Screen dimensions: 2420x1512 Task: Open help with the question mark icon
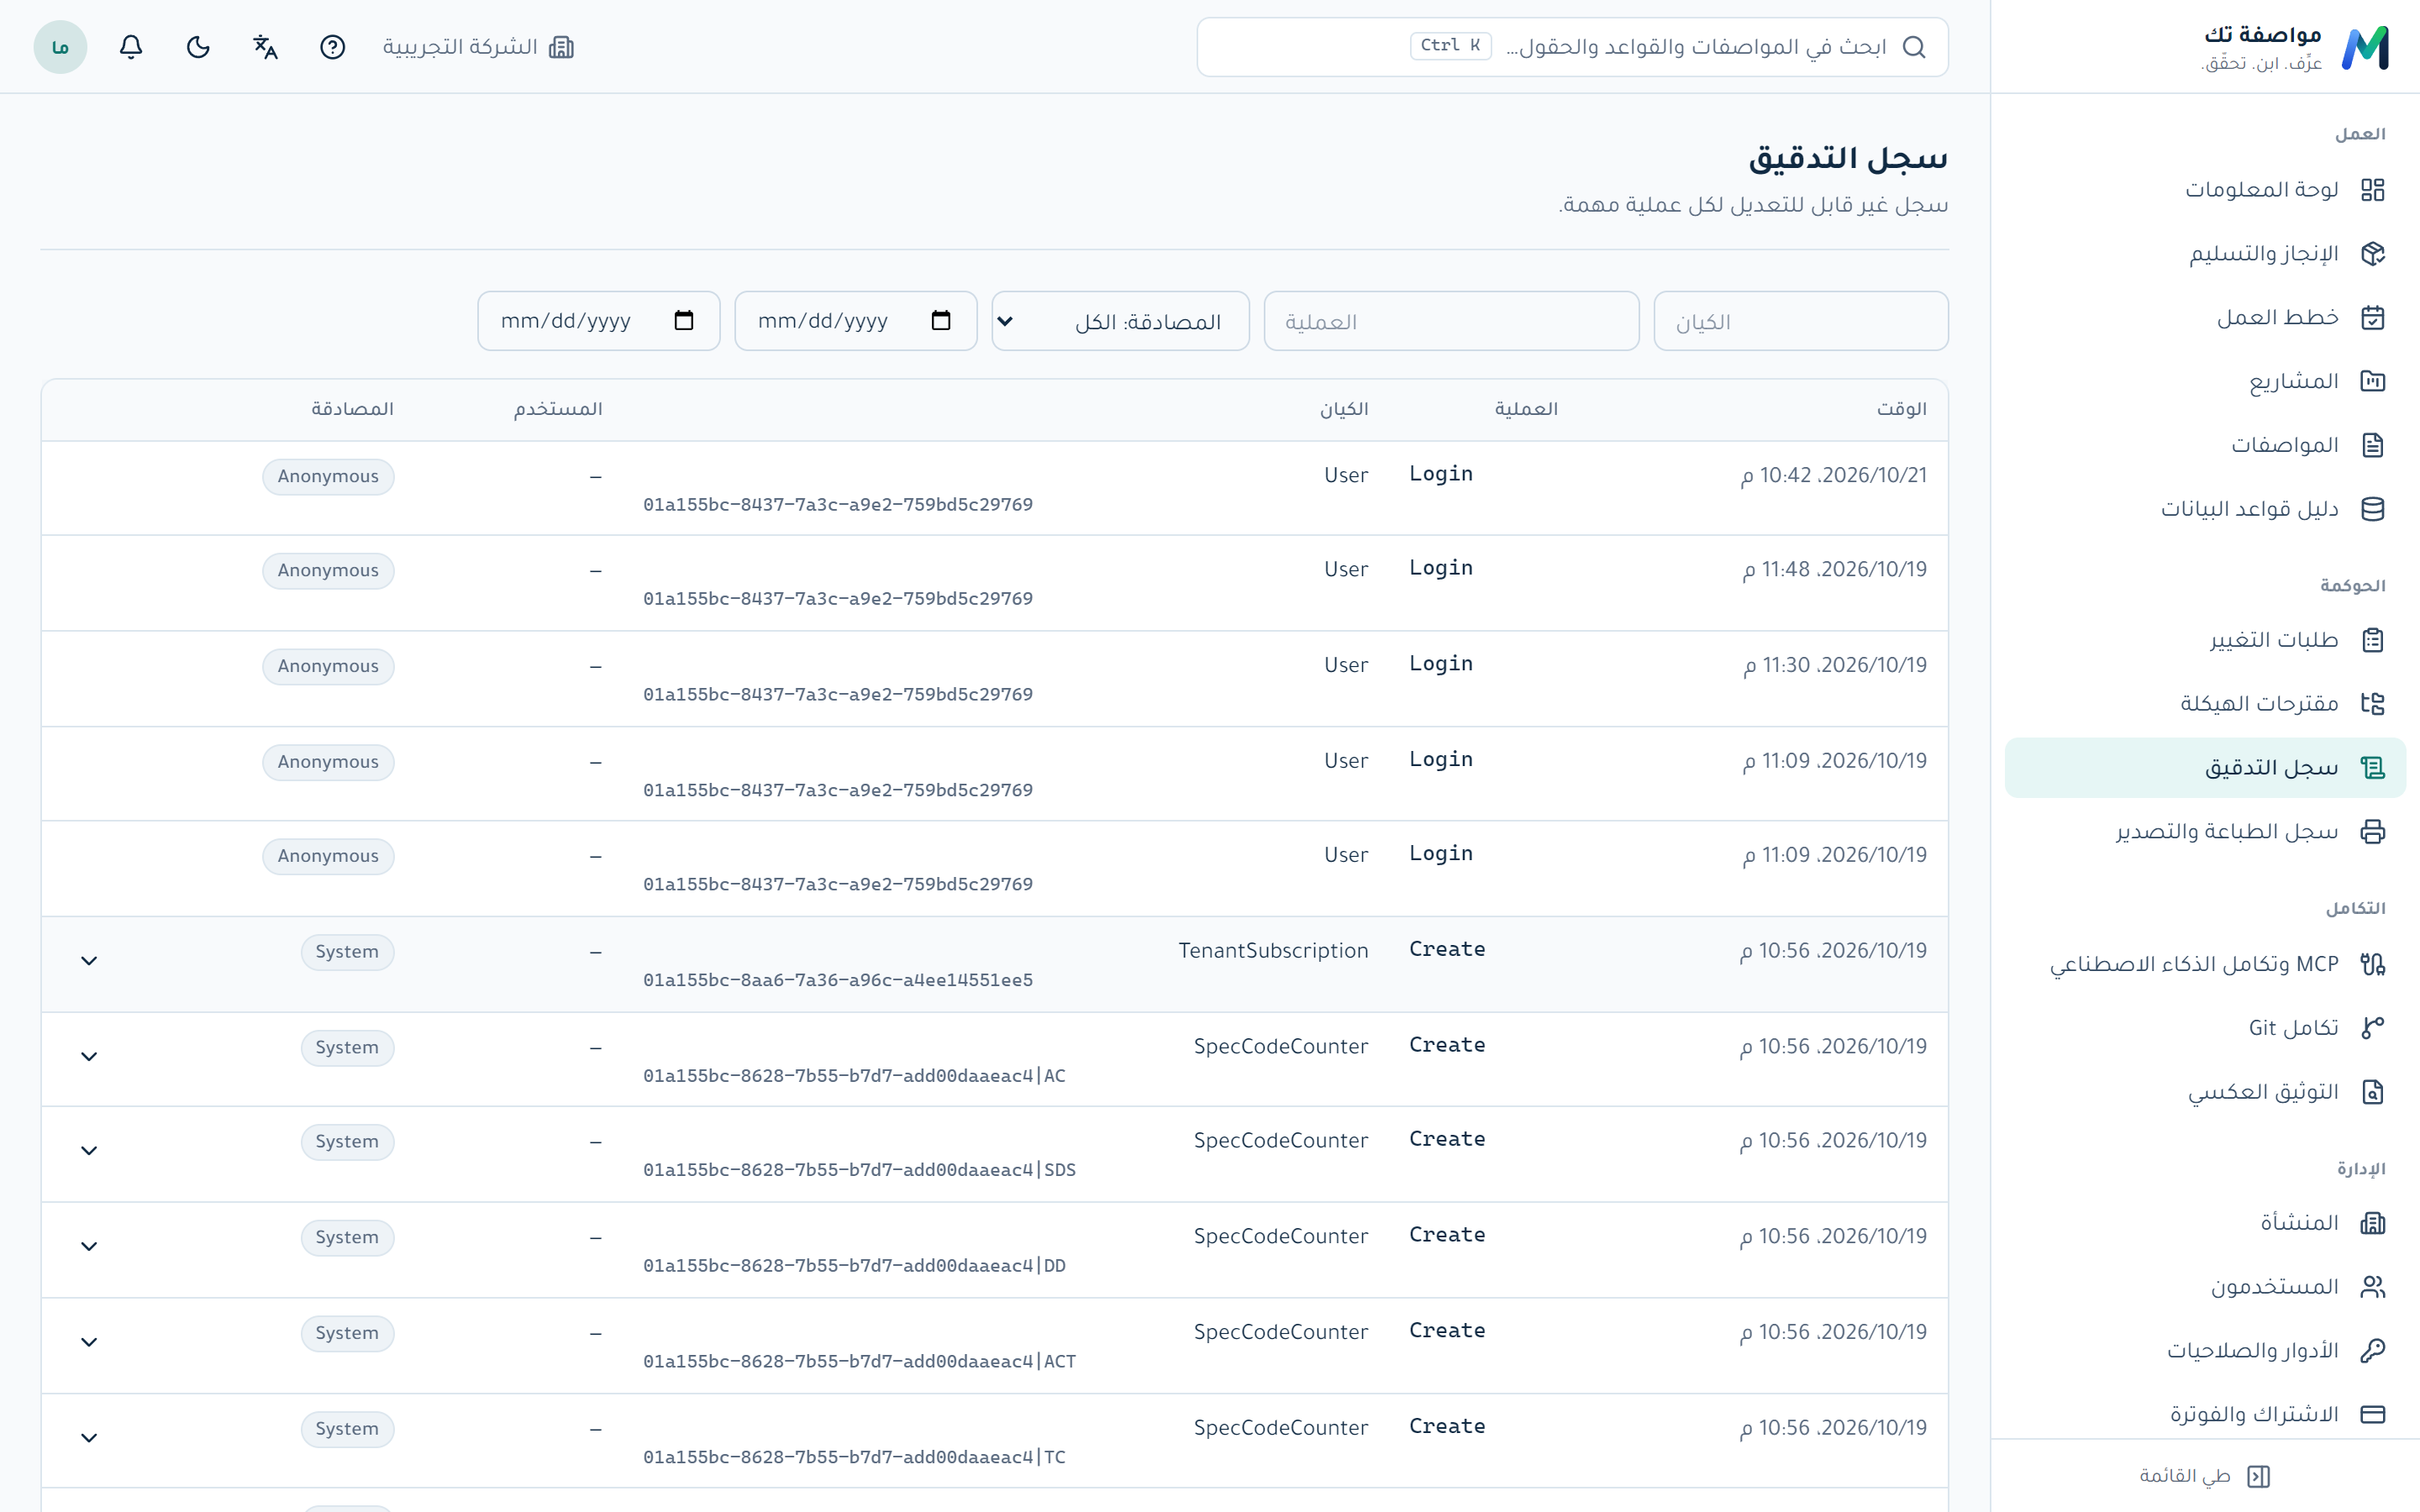(332, 47)
